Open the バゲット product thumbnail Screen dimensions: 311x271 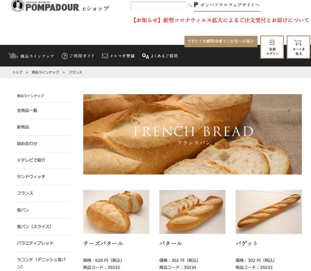(x=269, y=212)
